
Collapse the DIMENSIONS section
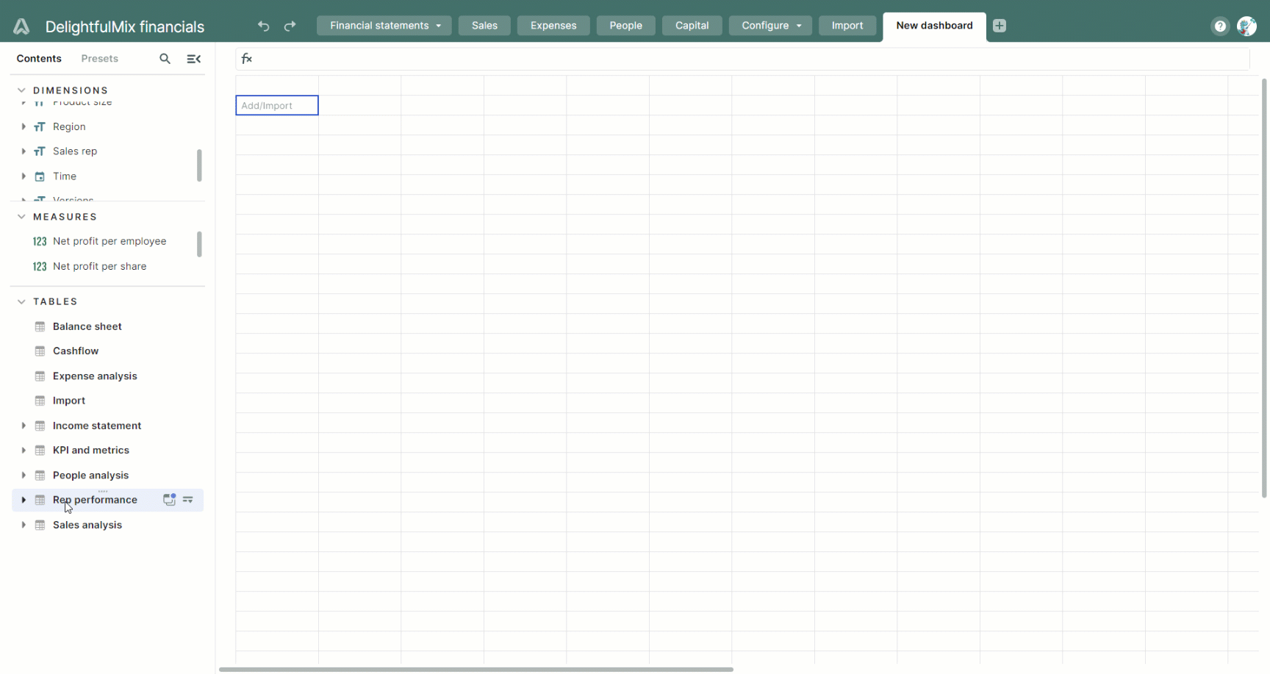(x=21, y=90)
